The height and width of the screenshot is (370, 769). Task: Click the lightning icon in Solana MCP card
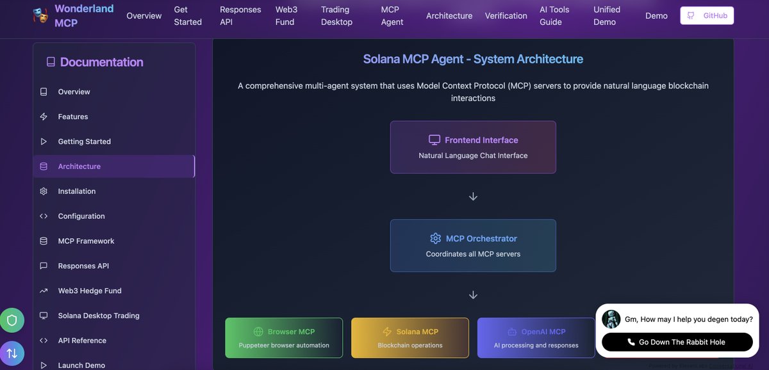pyautogui.click(x=387, y=332)
